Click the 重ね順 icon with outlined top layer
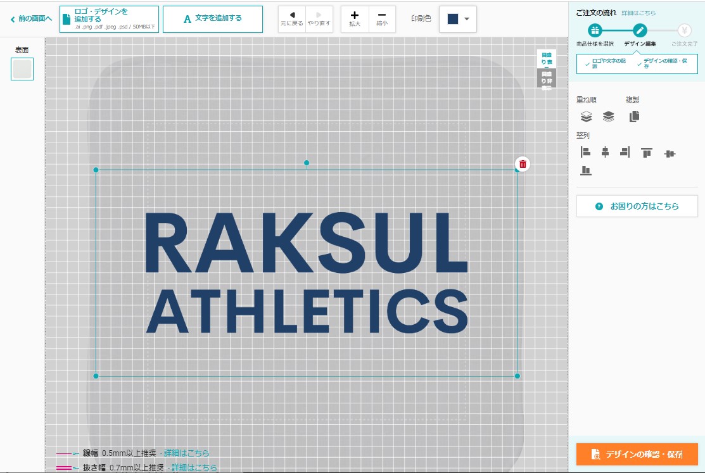Viewport: 705px width, 473px height. click(586, 117)
